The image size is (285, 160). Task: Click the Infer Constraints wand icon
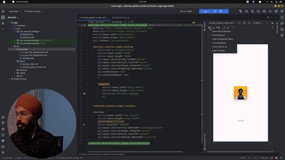[x=228, y=28]
